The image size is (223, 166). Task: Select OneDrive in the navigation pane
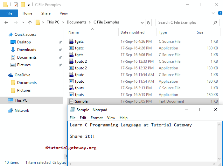22,75
